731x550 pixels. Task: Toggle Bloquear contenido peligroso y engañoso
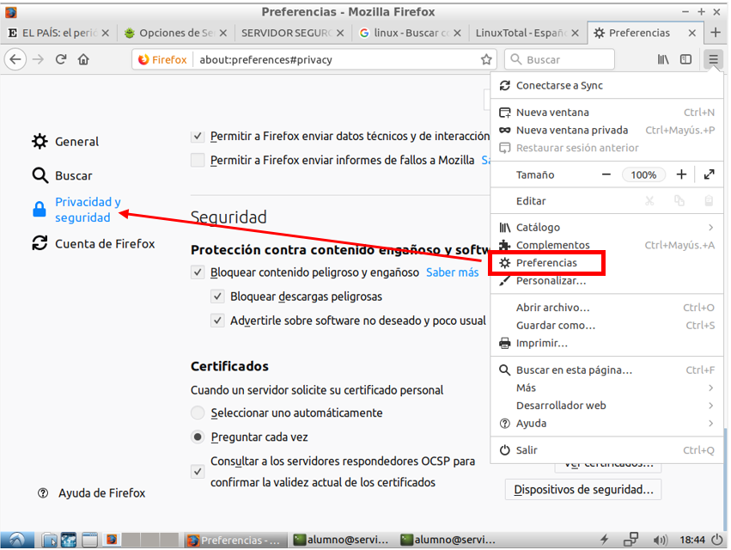(198, 272)
